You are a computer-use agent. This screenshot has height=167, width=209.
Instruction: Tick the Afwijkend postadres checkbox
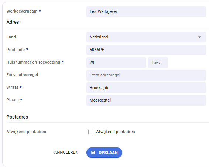tap(90, 132)
